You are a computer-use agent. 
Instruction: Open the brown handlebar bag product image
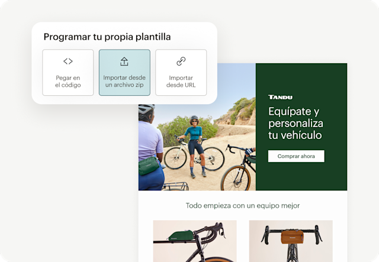click(x=291, y=241)
